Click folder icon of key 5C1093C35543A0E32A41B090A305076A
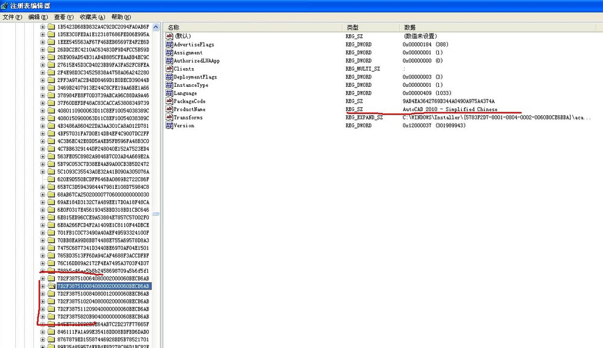 51,172
